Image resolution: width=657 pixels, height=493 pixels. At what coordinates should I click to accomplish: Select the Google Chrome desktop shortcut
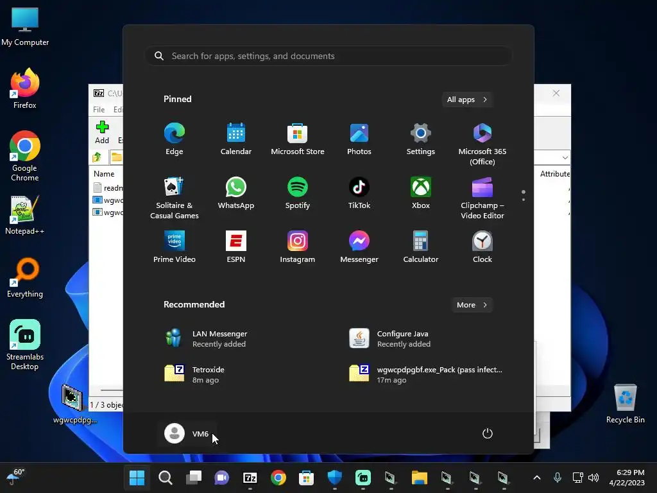25,156
